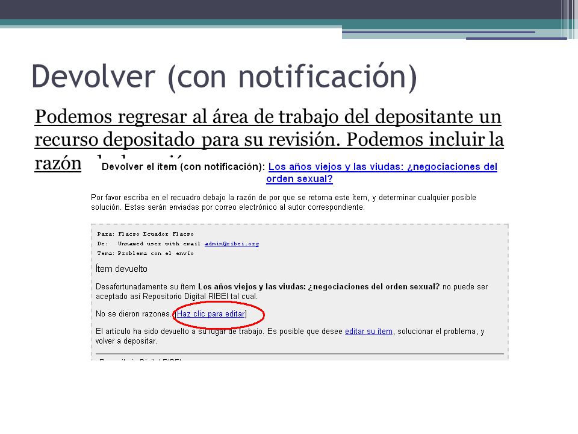Click the 'Devolver el ítem (con notificación):' label
The image size is (578, 434).
coord(183,167)
